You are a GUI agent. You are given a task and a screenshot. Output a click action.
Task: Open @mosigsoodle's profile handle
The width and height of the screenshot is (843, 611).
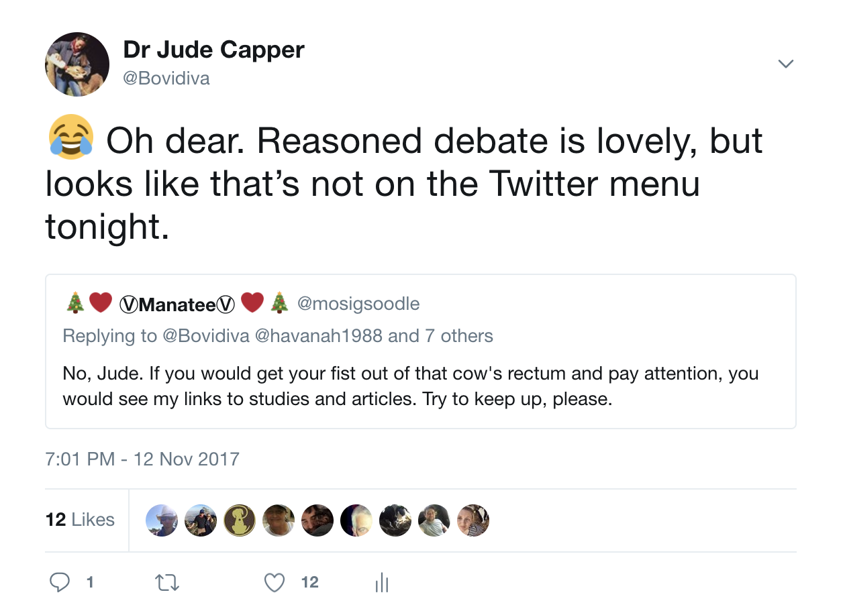[x=358, y=304]
